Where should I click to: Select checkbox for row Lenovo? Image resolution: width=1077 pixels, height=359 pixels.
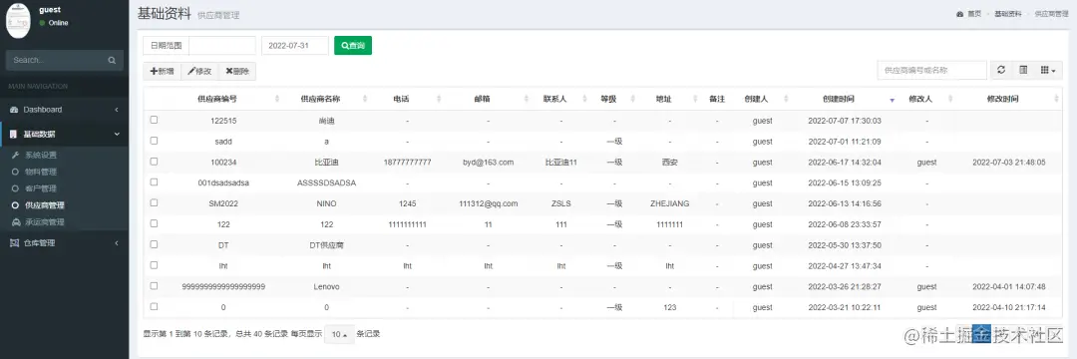pos(154,285)
